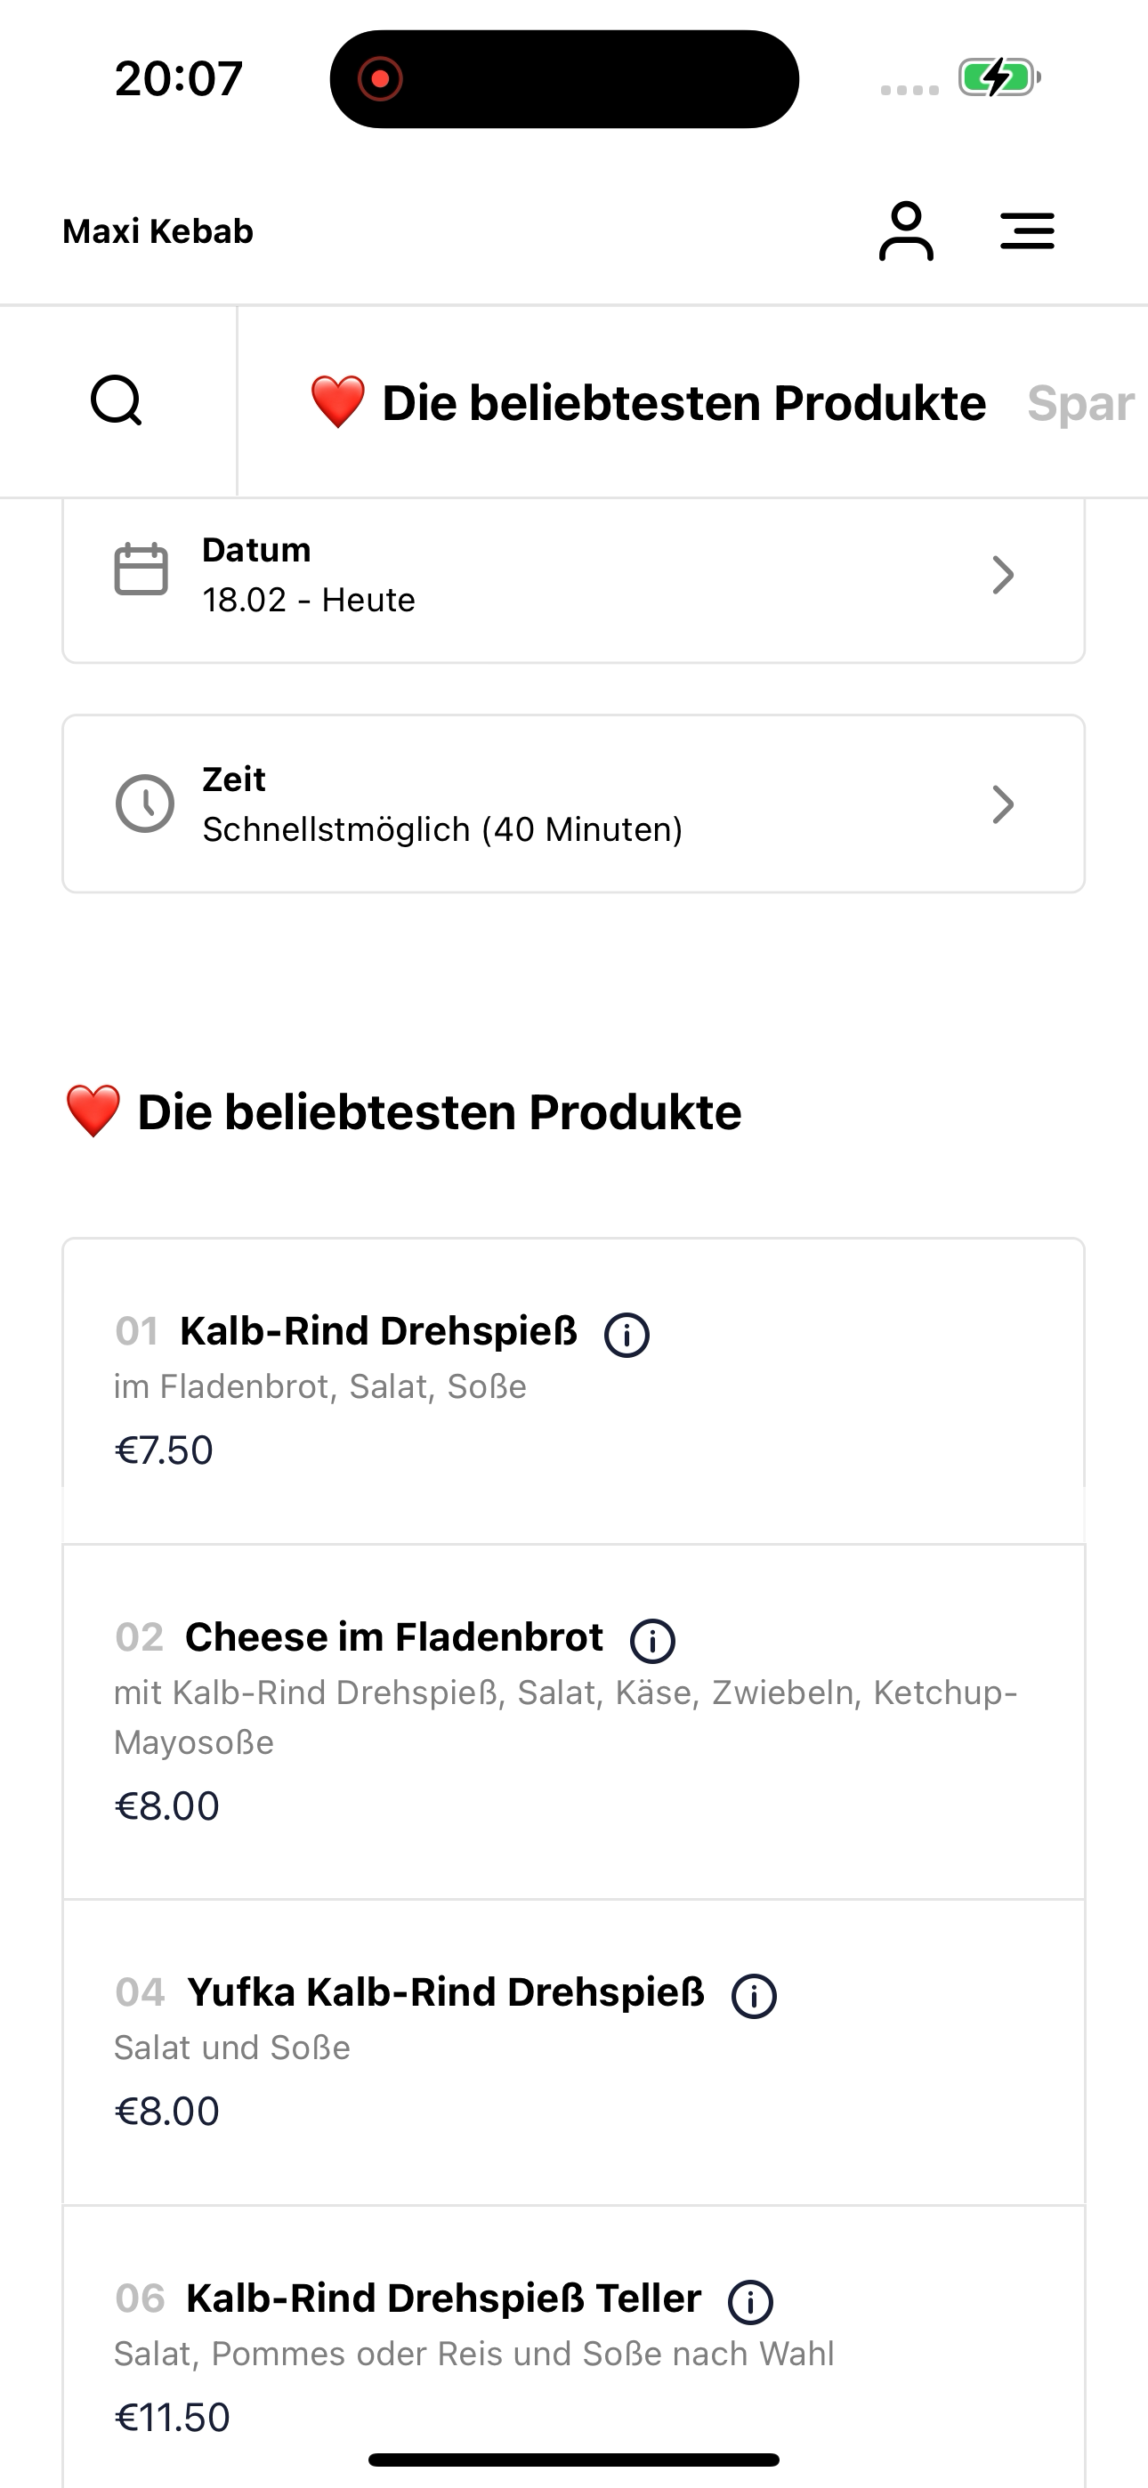Select the Die beliebtesten Produkte category tab
1148x2488 pixels.
pyautogui.click(x=648, y=403)
